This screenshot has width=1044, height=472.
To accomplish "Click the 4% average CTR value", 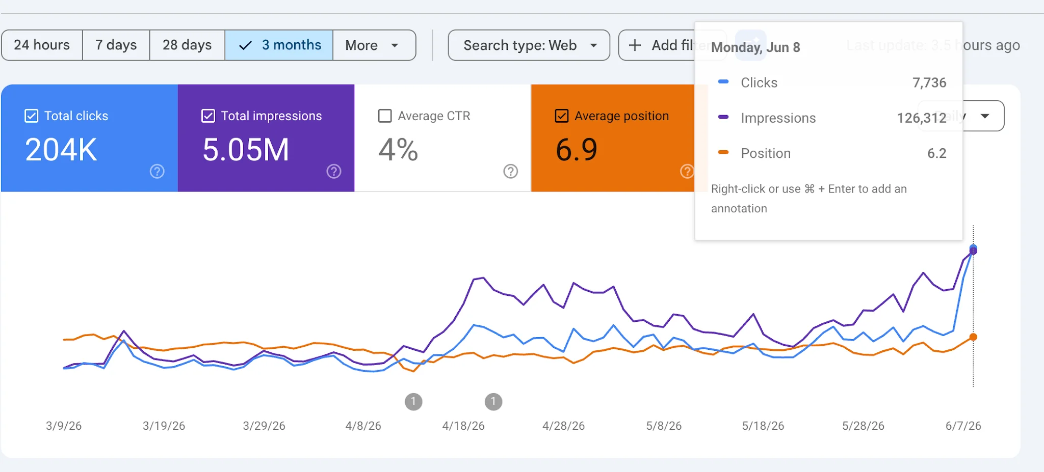I will pos(398,150).
